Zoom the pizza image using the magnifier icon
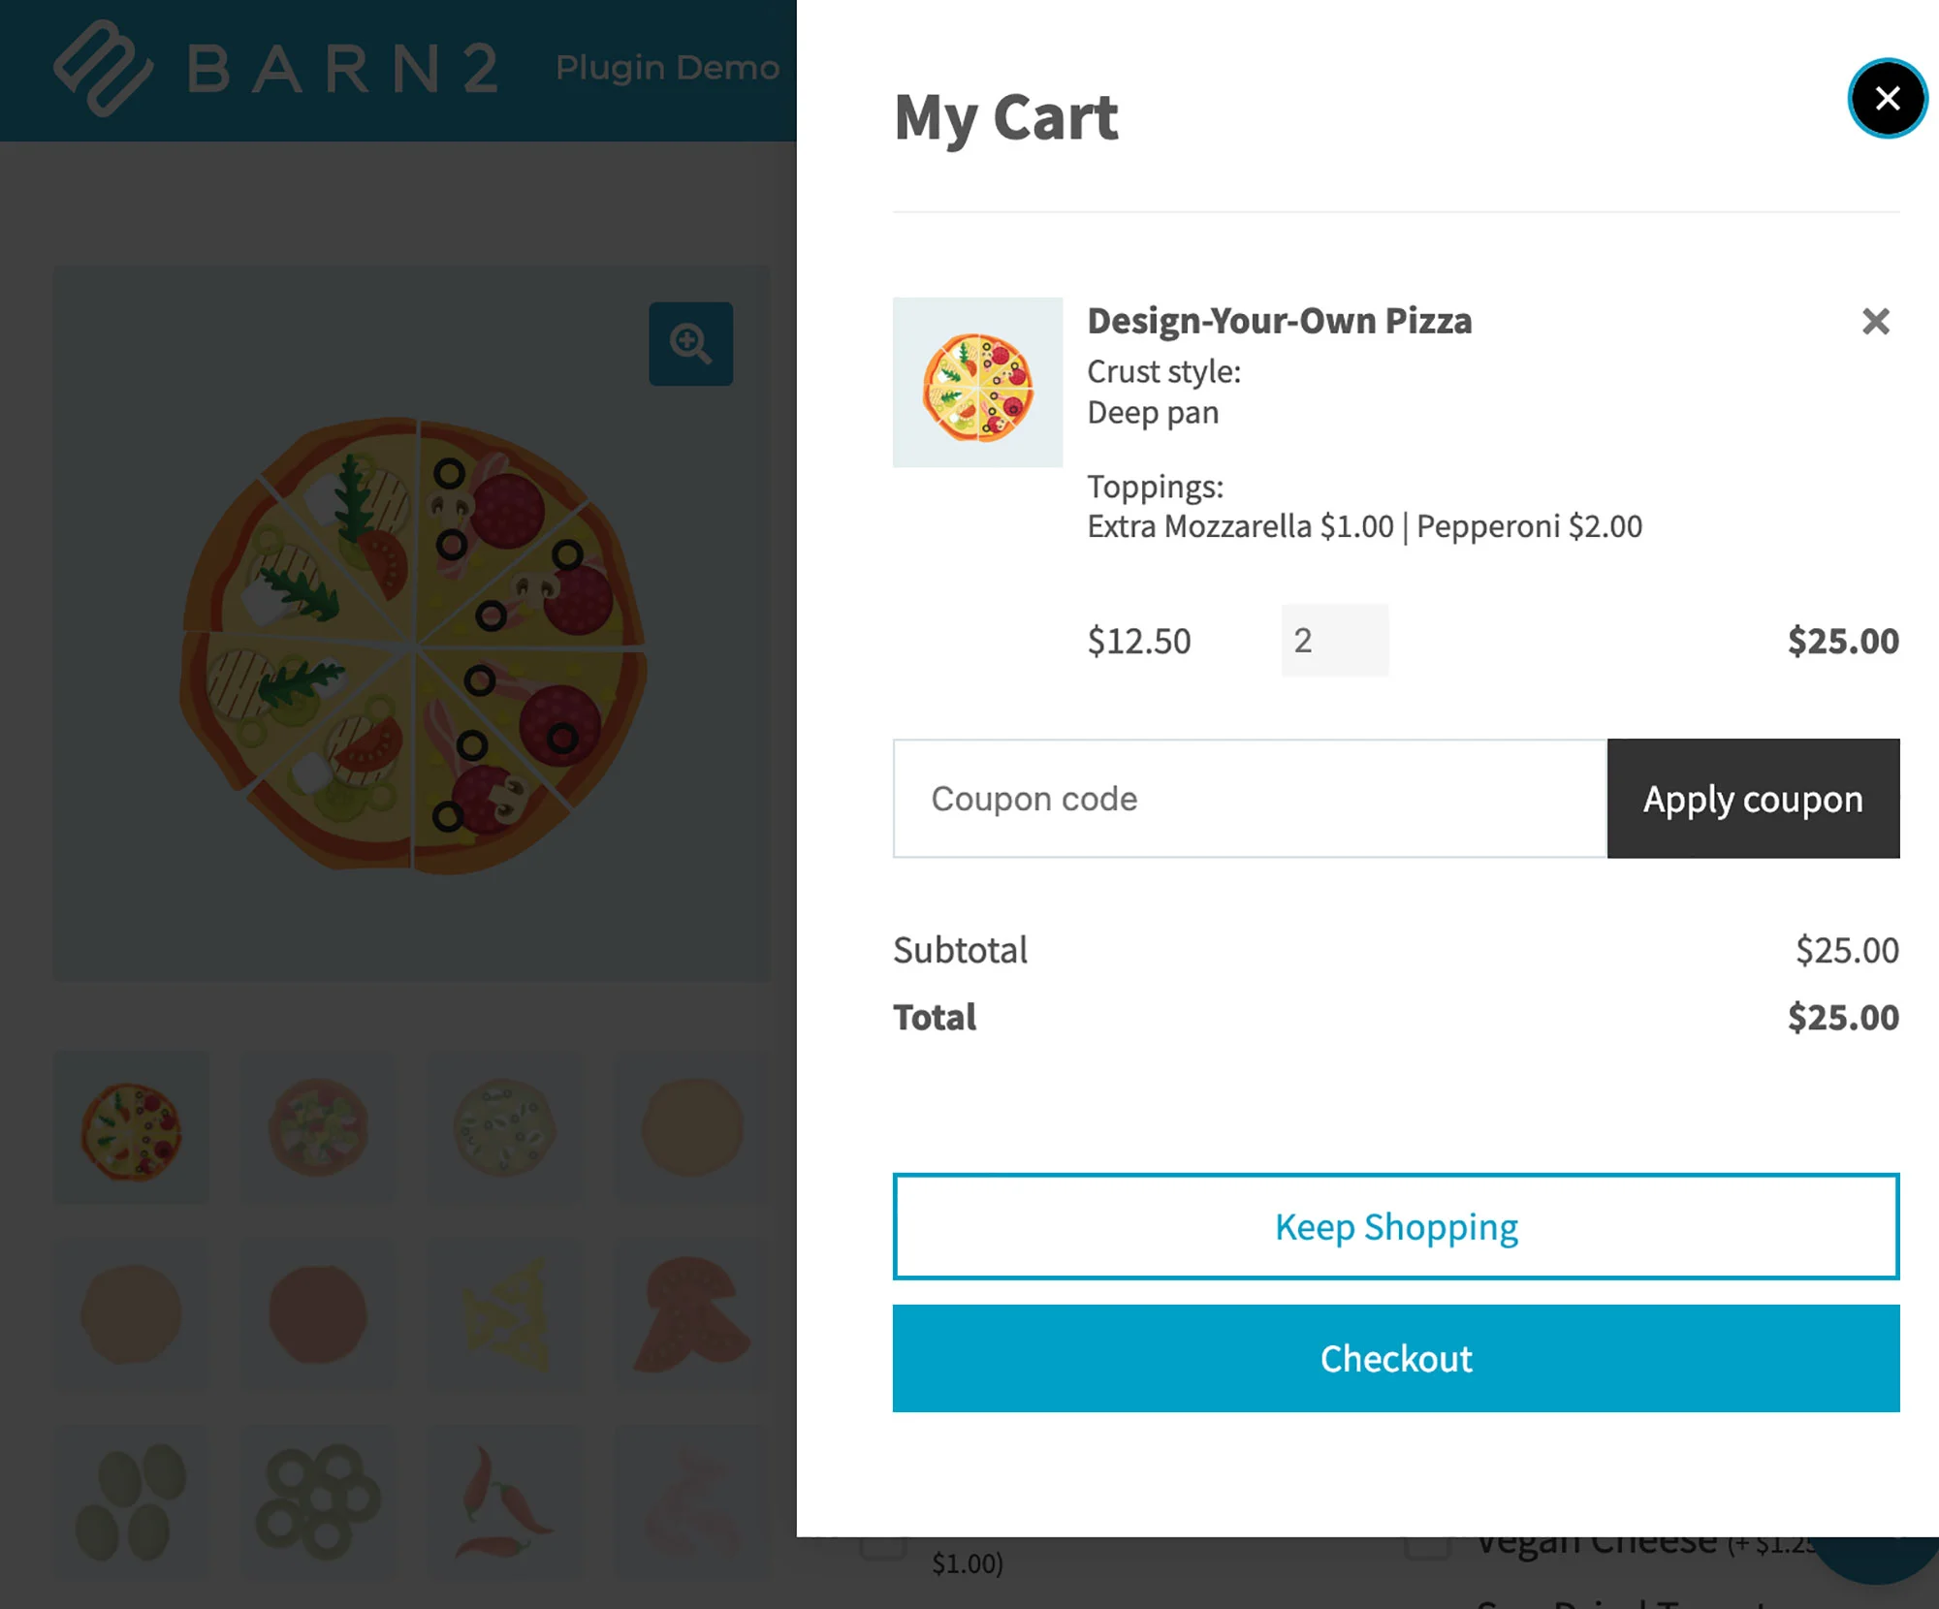1939x1609 pixels. [690, 343]
